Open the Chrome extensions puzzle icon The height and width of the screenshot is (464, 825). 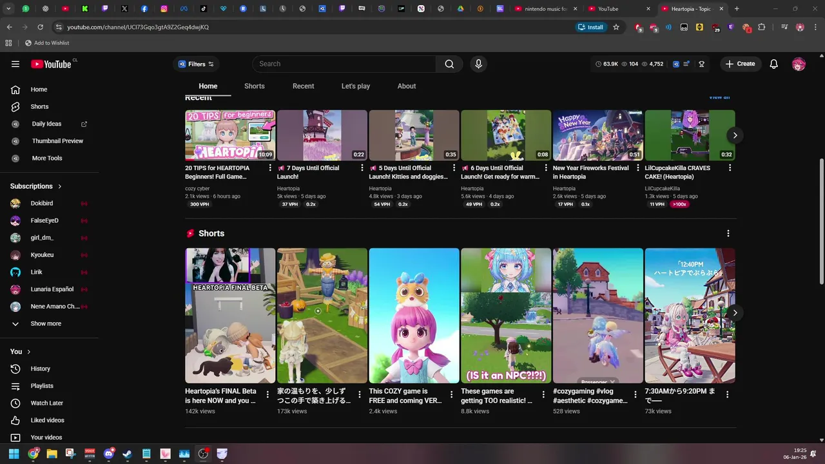(x=762, y=27)
